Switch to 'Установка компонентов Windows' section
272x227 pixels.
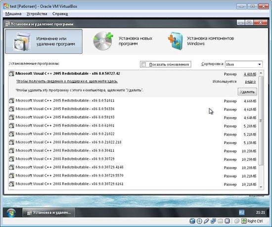coord(201,41)
